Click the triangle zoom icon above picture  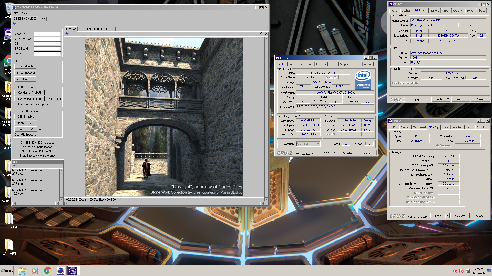(266, 34)
